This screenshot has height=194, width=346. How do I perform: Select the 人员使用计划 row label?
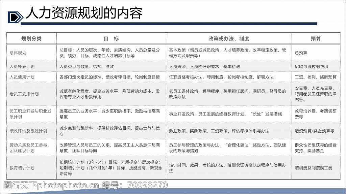click(x=22, y=77)
